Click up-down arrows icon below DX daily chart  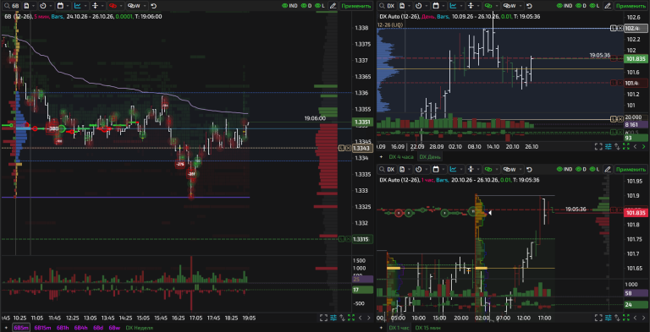click(618, 146)
